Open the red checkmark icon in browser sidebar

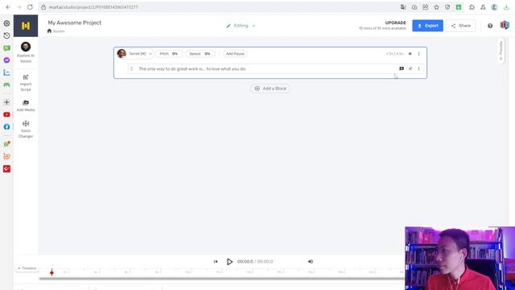point(6,168)
